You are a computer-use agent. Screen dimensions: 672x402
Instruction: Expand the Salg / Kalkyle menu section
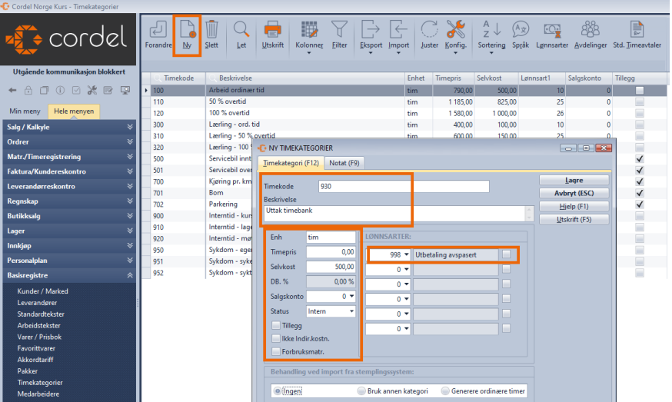coord(69,127)
